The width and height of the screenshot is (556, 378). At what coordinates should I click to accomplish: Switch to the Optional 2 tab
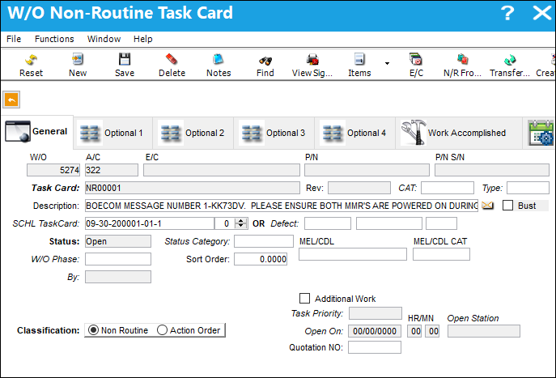coord(193,133)
